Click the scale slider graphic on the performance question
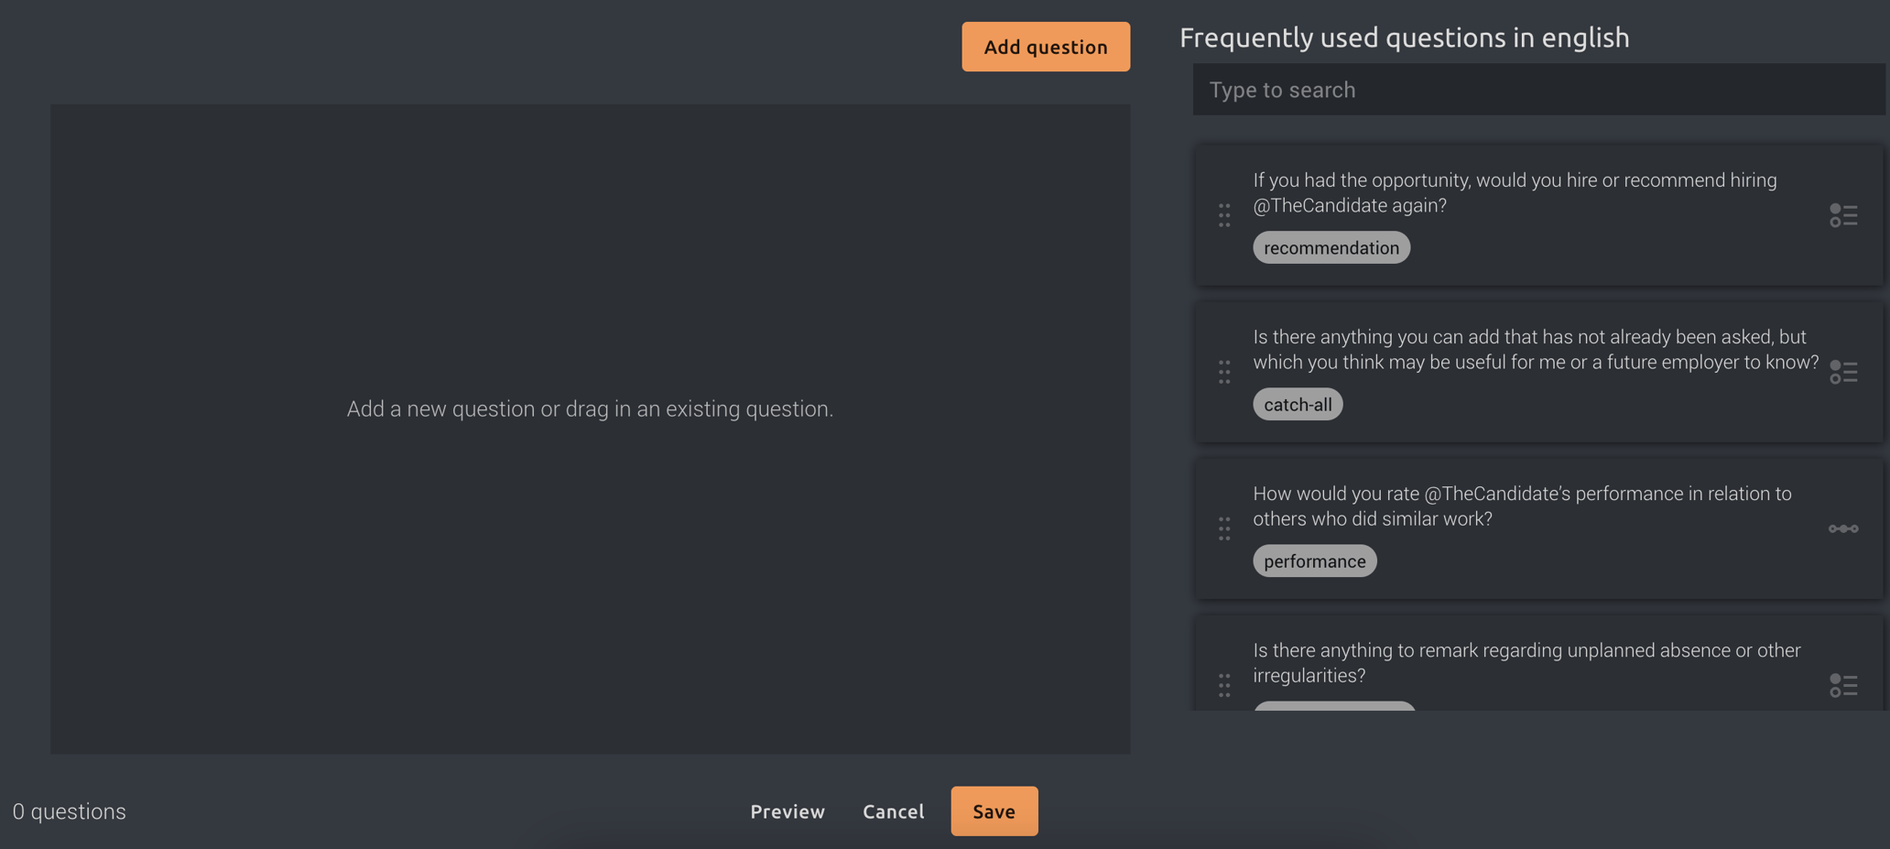 click(x=1843, y=528)
